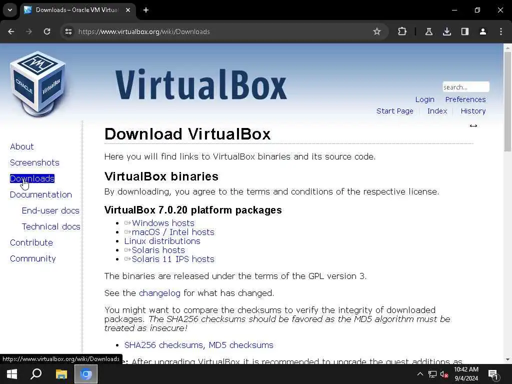The image size is (512, 384).
Task: Open Linux distributions link
Action: tap(162, 241)
